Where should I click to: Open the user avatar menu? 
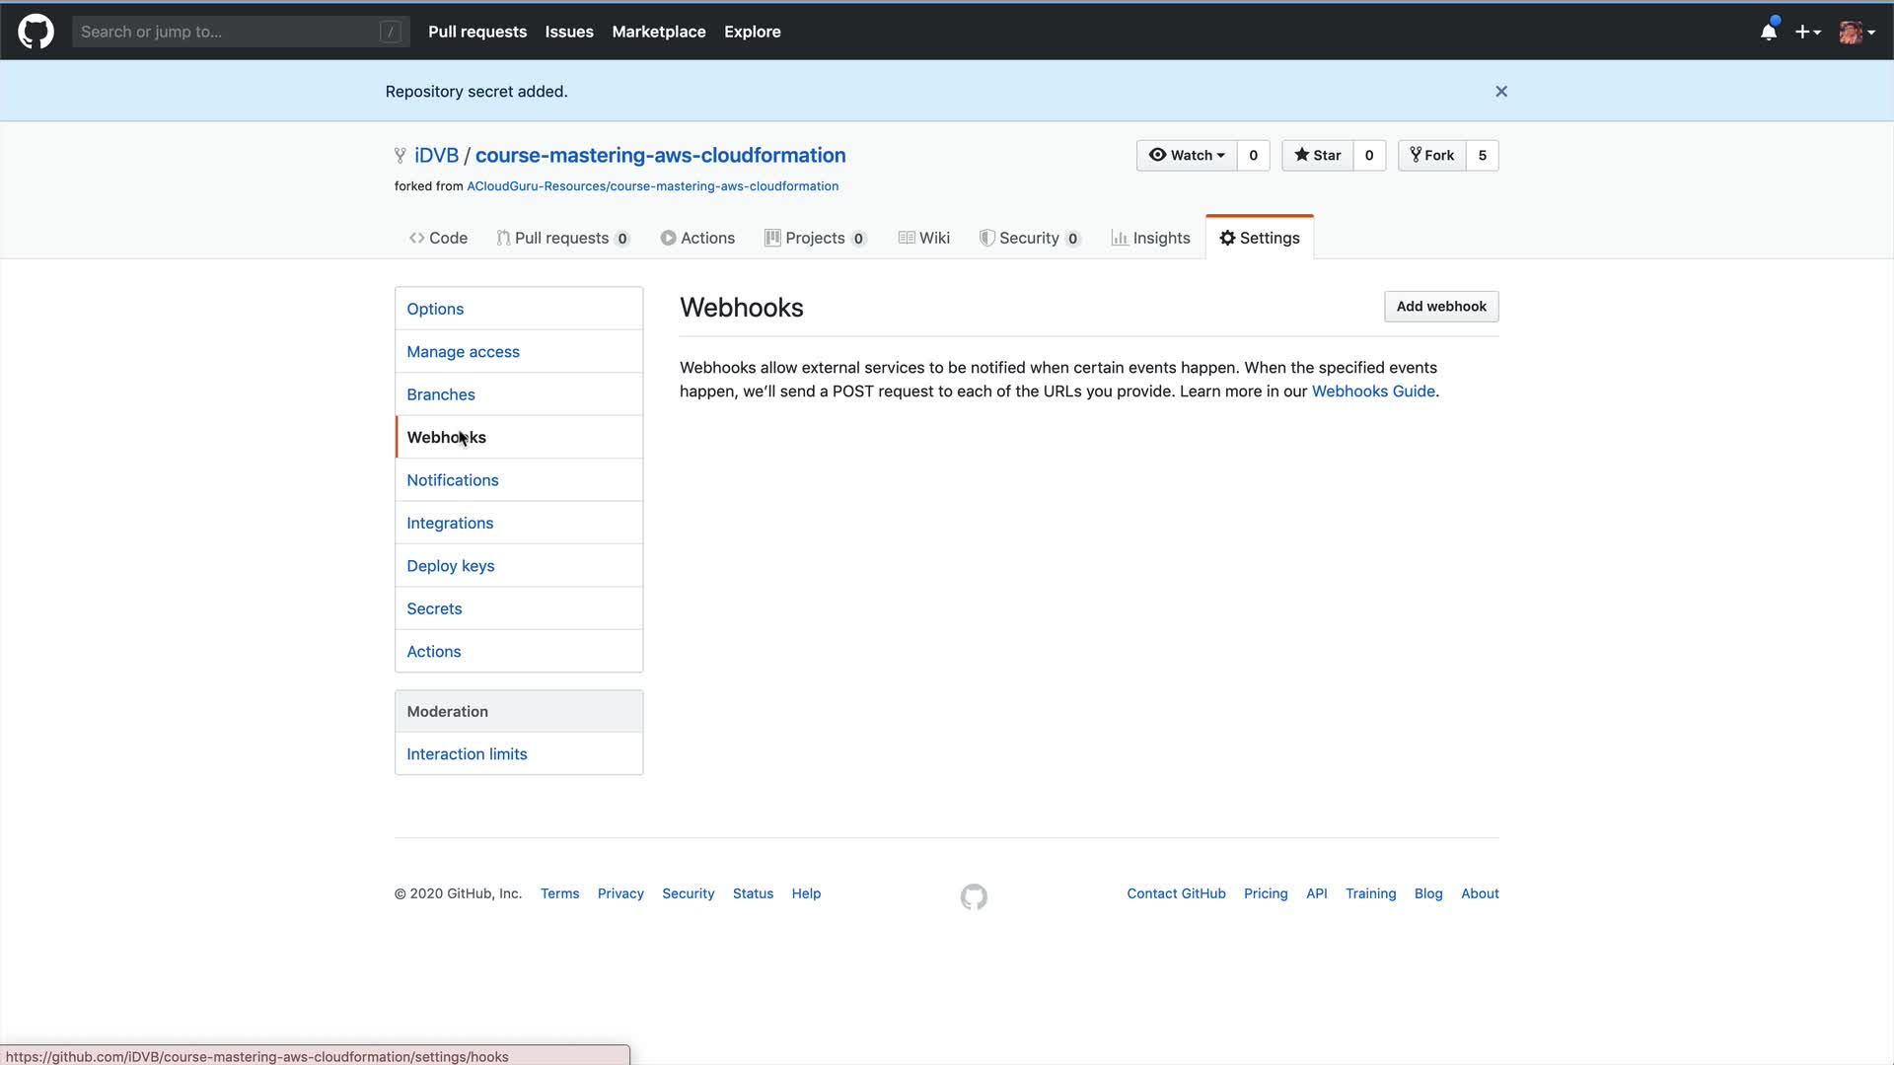[1856, 32]
